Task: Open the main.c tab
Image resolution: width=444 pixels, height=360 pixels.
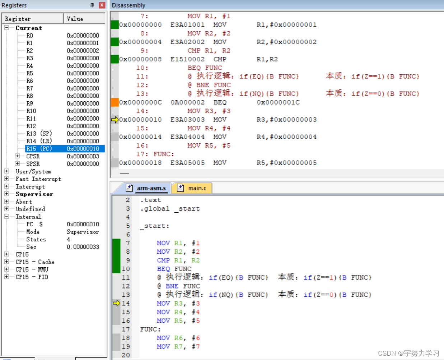Action: [x=192, y=188]
